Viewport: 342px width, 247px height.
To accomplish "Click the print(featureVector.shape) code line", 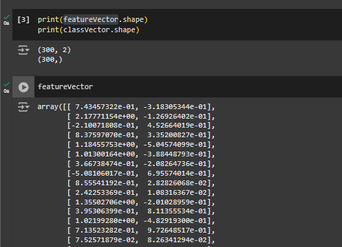I will [x=93, y=20].
